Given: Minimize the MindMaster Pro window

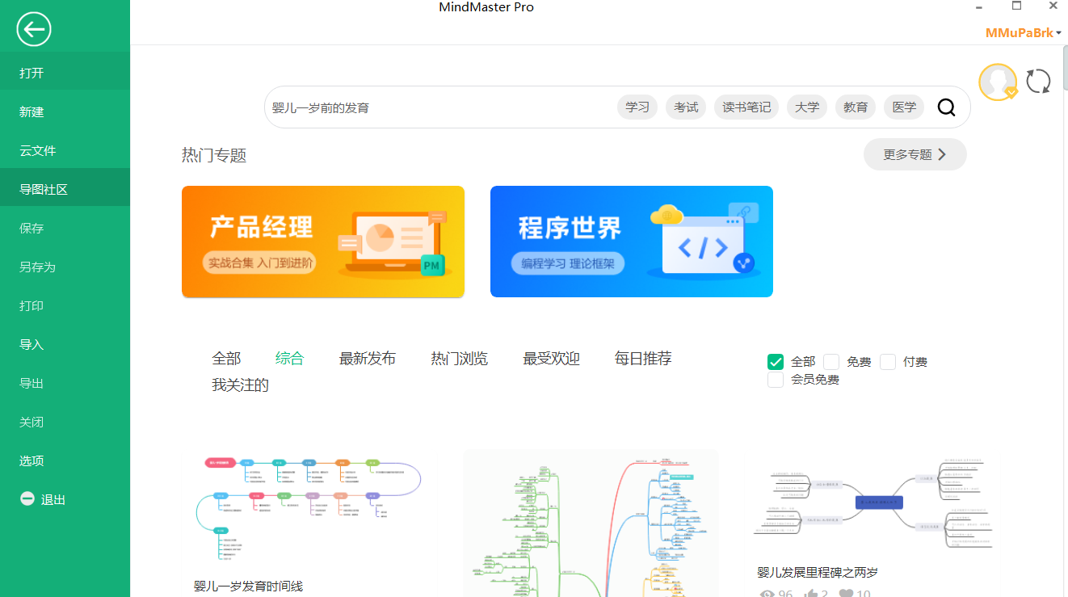Looking at the screenshot, I should point(980,6).
